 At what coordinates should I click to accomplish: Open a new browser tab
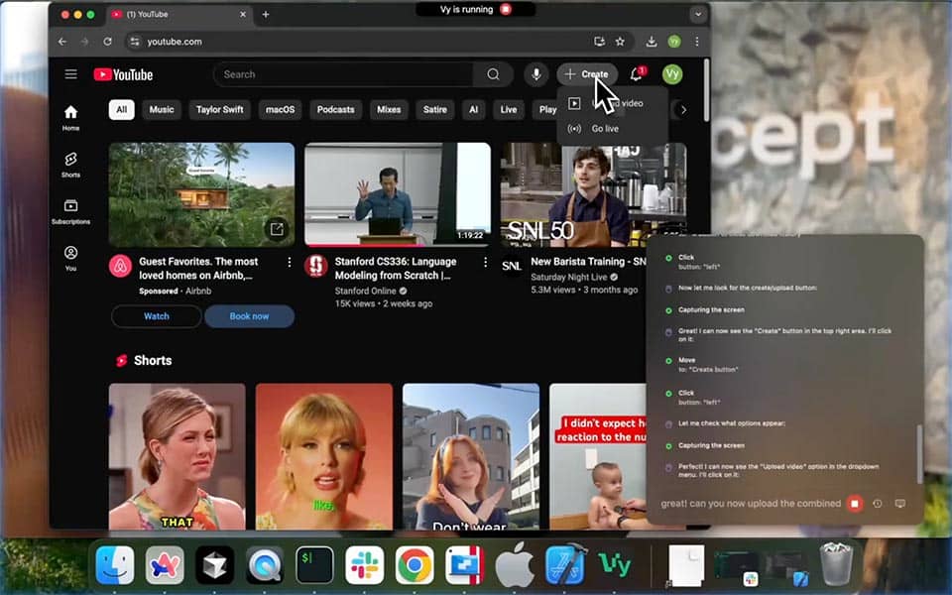click(266, 15)
